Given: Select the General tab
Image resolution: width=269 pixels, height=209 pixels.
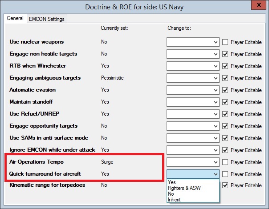Looking at the screenshot, I should (15, 18).
